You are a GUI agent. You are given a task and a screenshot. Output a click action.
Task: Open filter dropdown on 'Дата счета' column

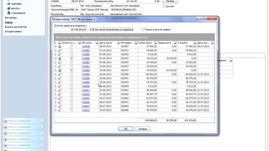119,43
